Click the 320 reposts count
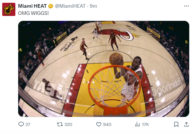The image size is (195, 132). tap(68, 125)
